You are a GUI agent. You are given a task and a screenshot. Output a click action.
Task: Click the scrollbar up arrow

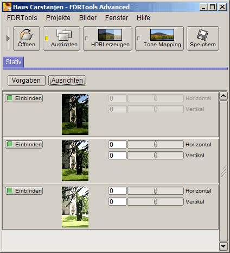point(223,96)
